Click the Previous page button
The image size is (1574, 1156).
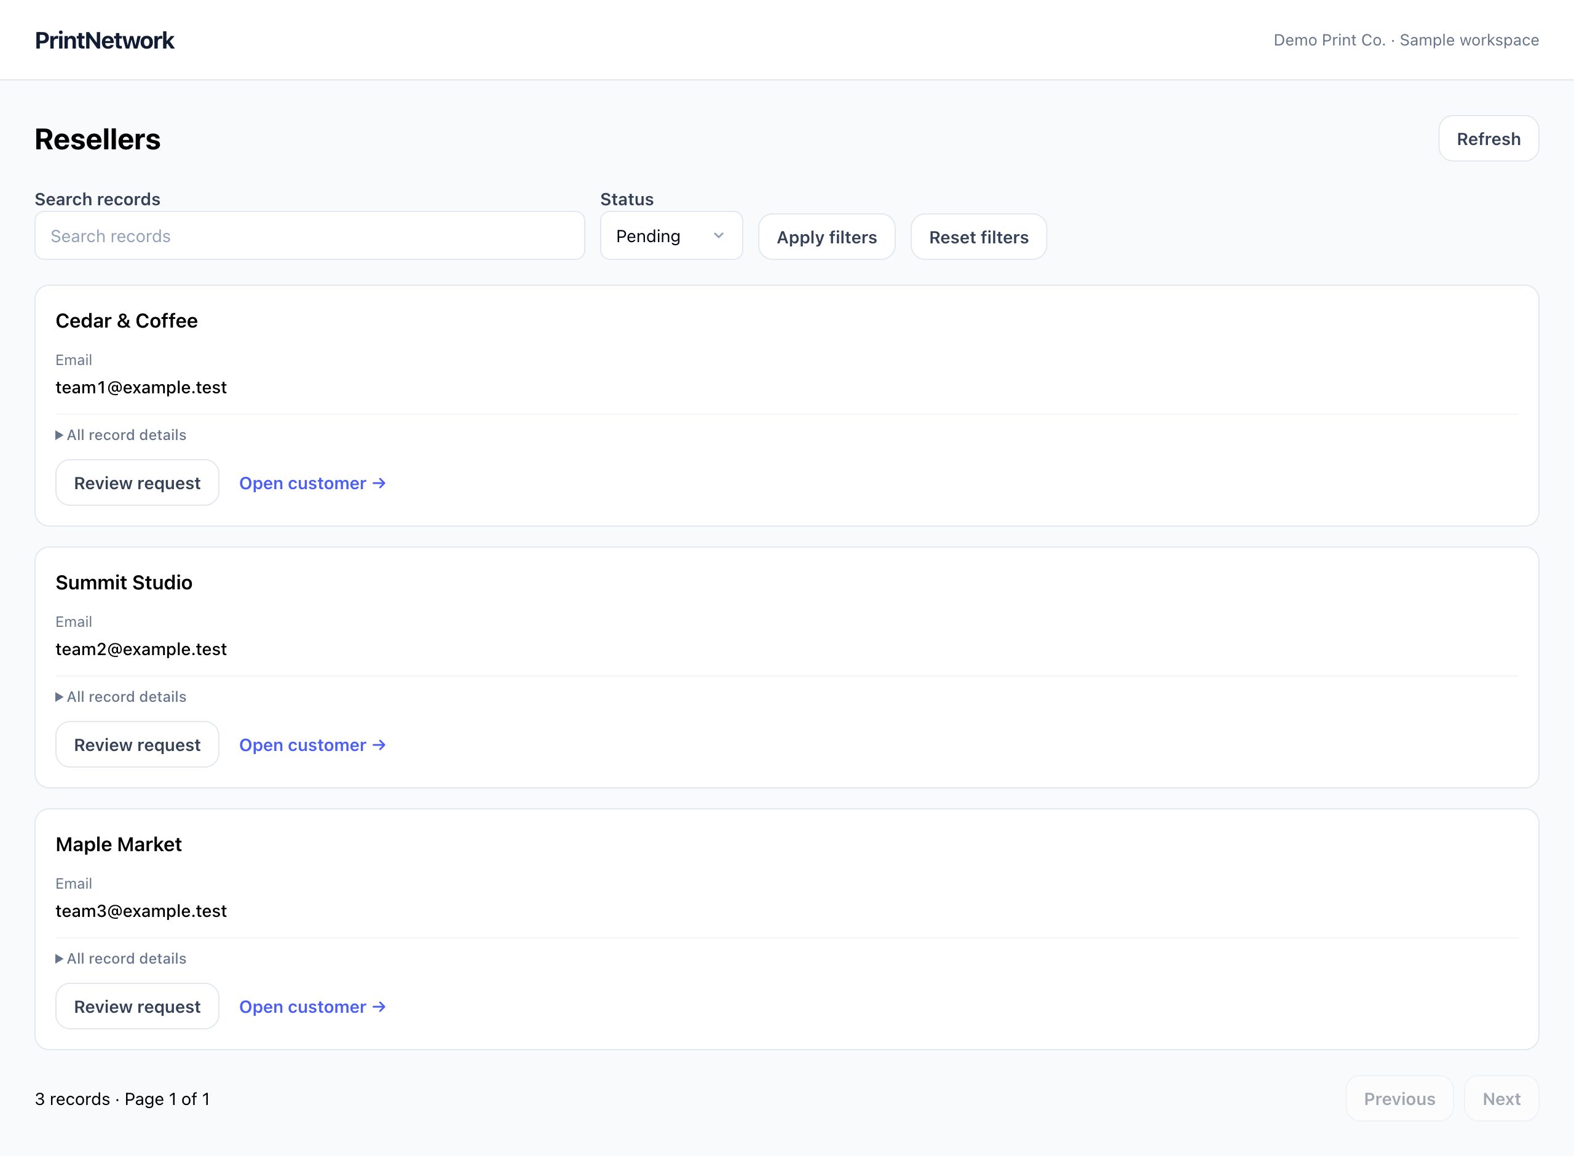pyautogui.click(x=1399, y=1099)
